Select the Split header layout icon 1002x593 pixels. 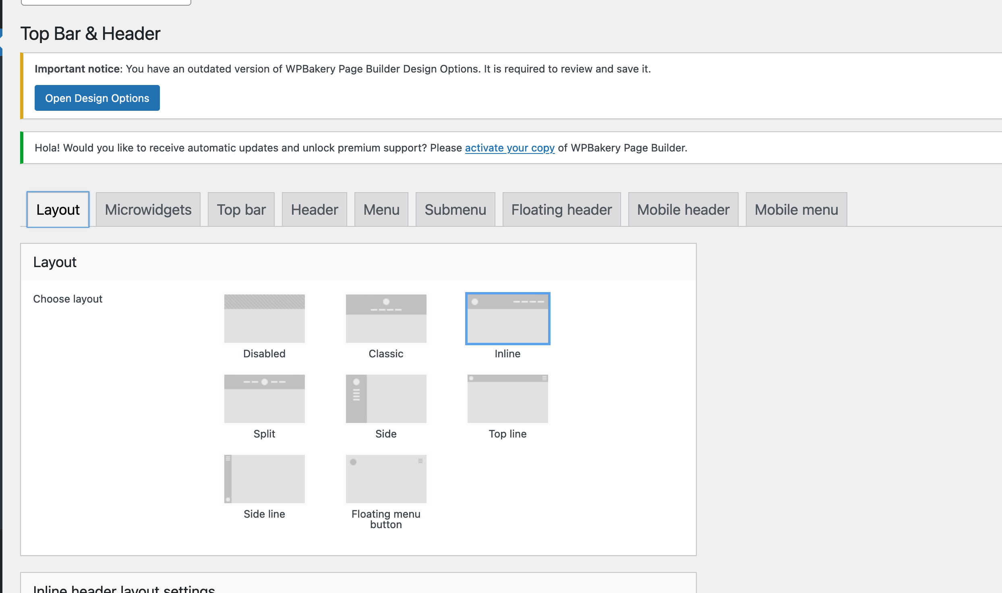[x=264, y=398]
